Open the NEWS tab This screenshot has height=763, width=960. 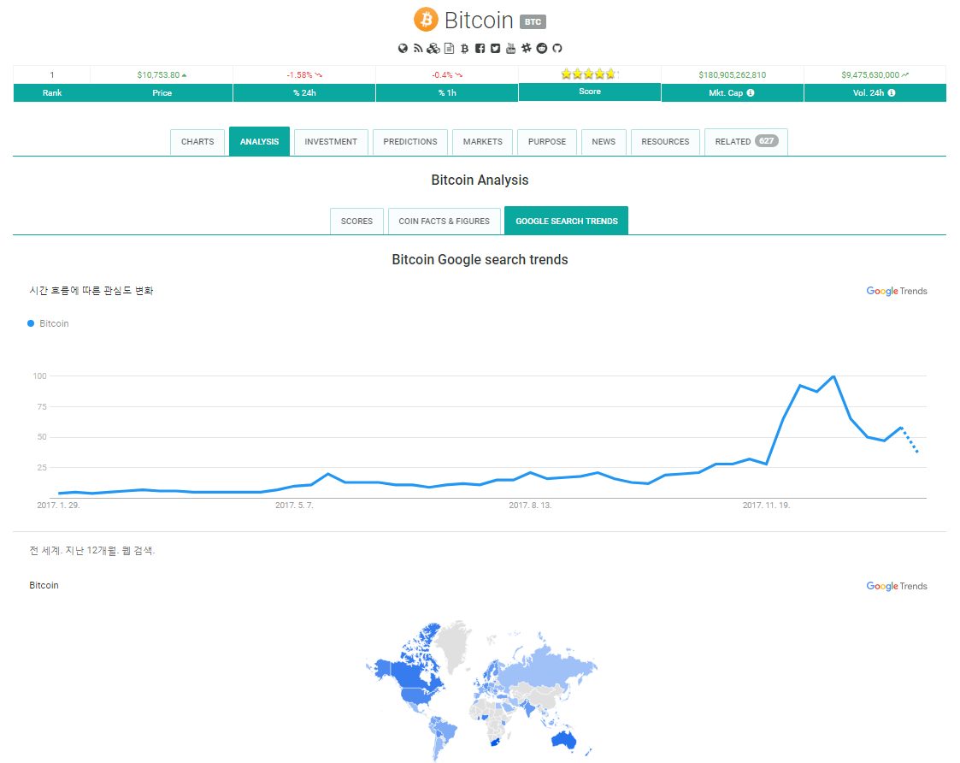tap(604, 142)
